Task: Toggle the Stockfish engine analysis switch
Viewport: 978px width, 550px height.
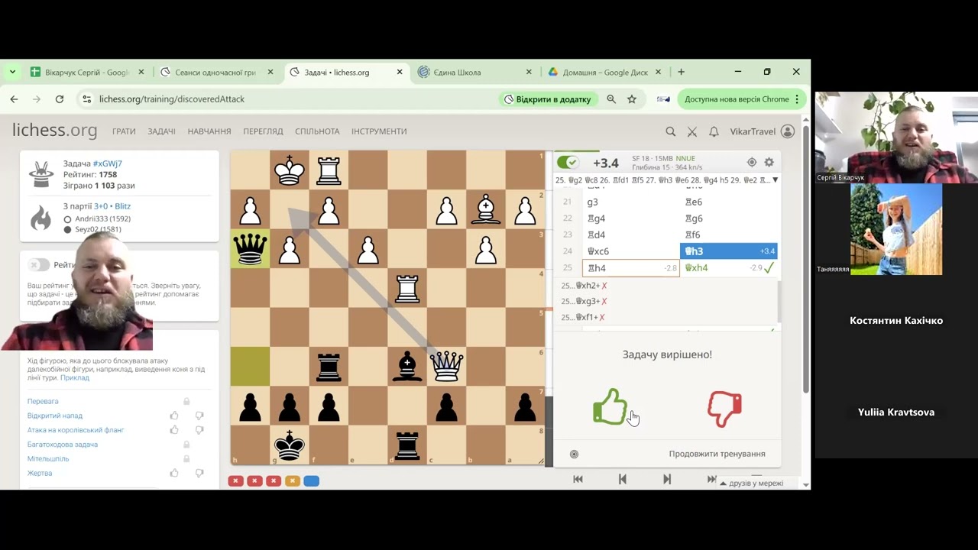Action: (x=568, y=163)
